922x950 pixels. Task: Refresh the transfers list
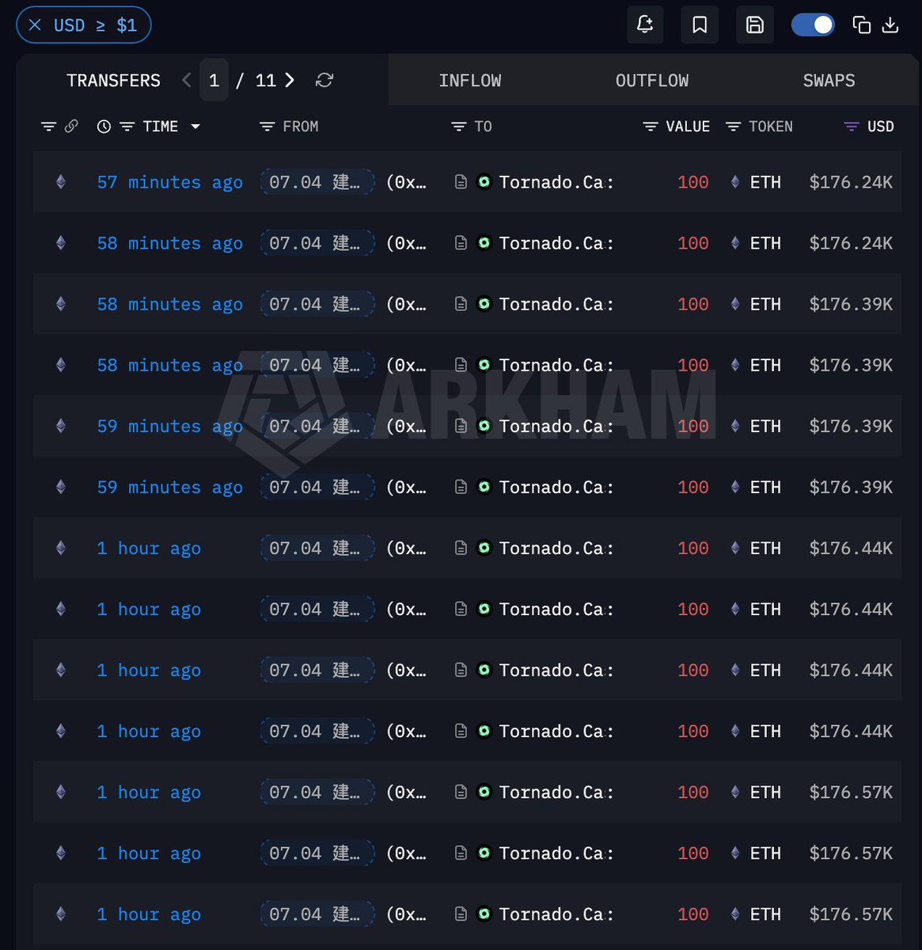[x=324, y=80]
